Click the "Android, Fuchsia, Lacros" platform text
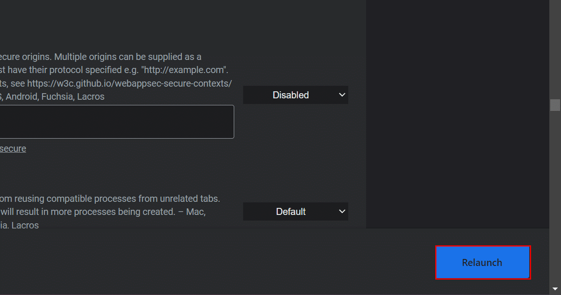The width and height of the screenshot is (561, 295). [x=55, y=97]
